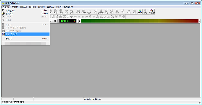The image size is (202, 105).
Task: Open the 설정 (Set) selection icon
Action: coord(89,12)
